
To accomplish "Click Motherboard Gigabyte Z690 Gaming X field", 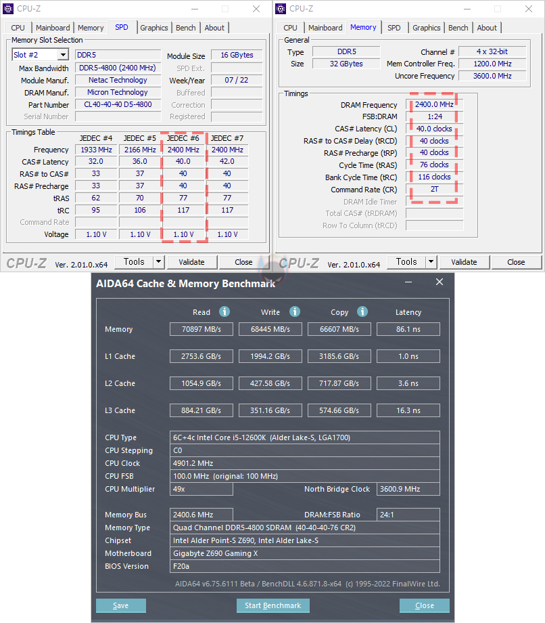I will [x=305, y=553].
